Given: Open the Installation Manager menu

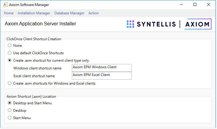Looking at the screenshot, I should coord(34,13).
